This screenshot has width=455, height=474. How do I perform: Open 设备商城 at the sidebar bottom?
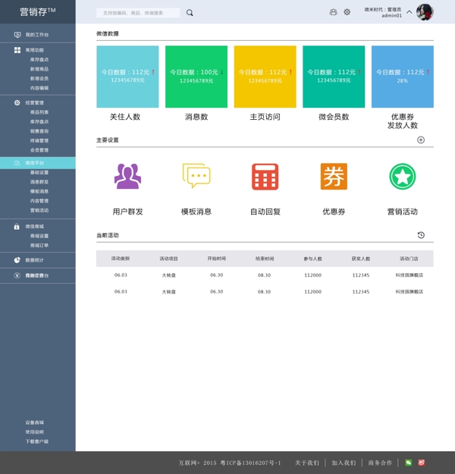pos(34,422)
